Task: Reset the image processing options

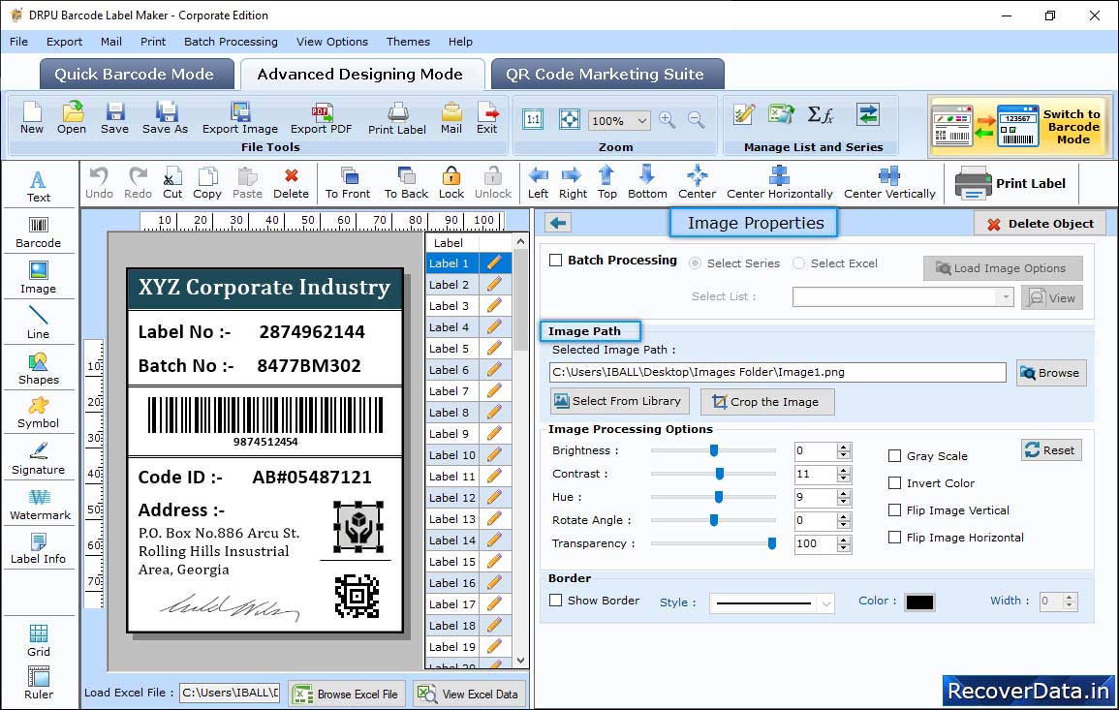Action: (1051, 450)
